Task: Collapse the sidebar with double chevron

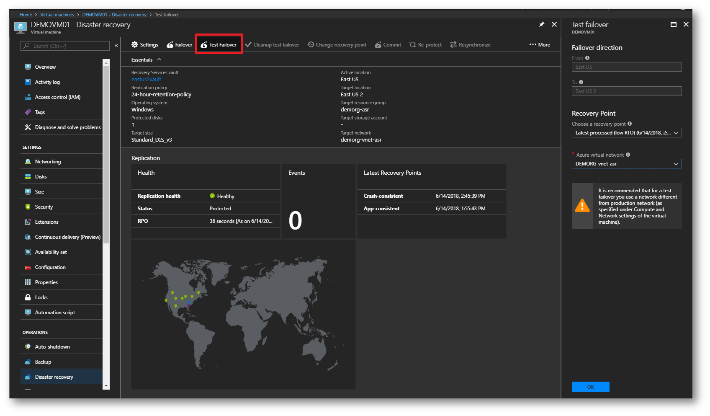Action: pyautogui.click(x=116, y=46)
